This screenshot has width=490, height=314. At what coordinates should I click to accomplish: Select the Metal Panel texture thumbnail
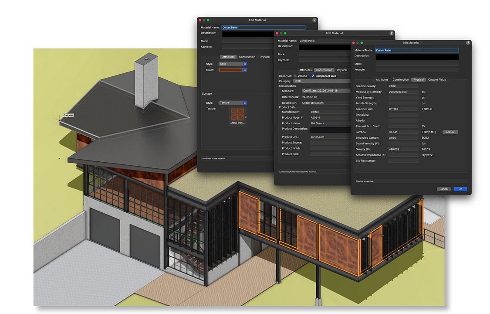coord(238,115)
